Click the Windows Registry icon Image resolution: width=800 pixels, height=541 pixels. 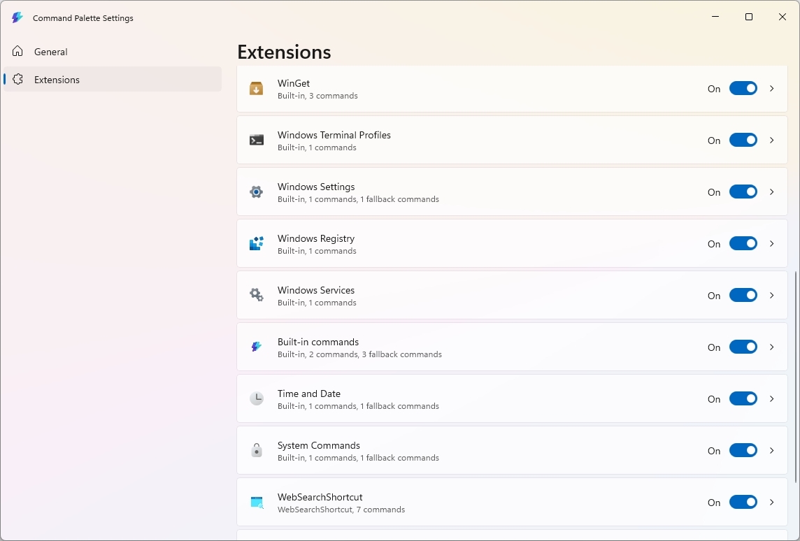pos(256,243)
